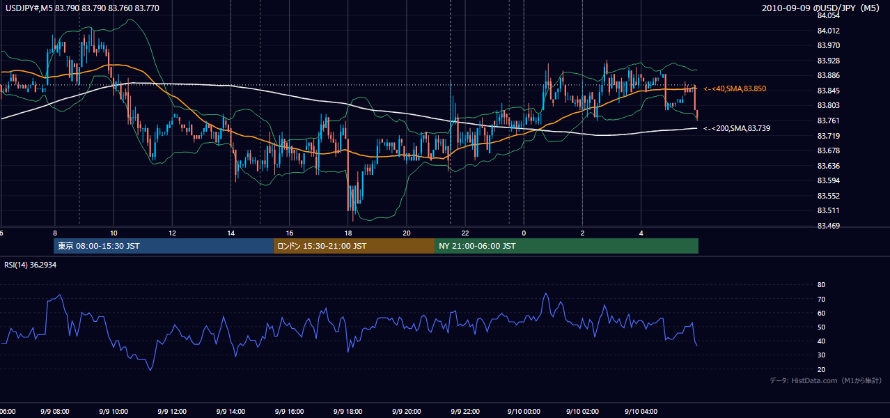Click hour label 12 under the price chart
This screenshot has width=890, height=418.
click(172, 233)
